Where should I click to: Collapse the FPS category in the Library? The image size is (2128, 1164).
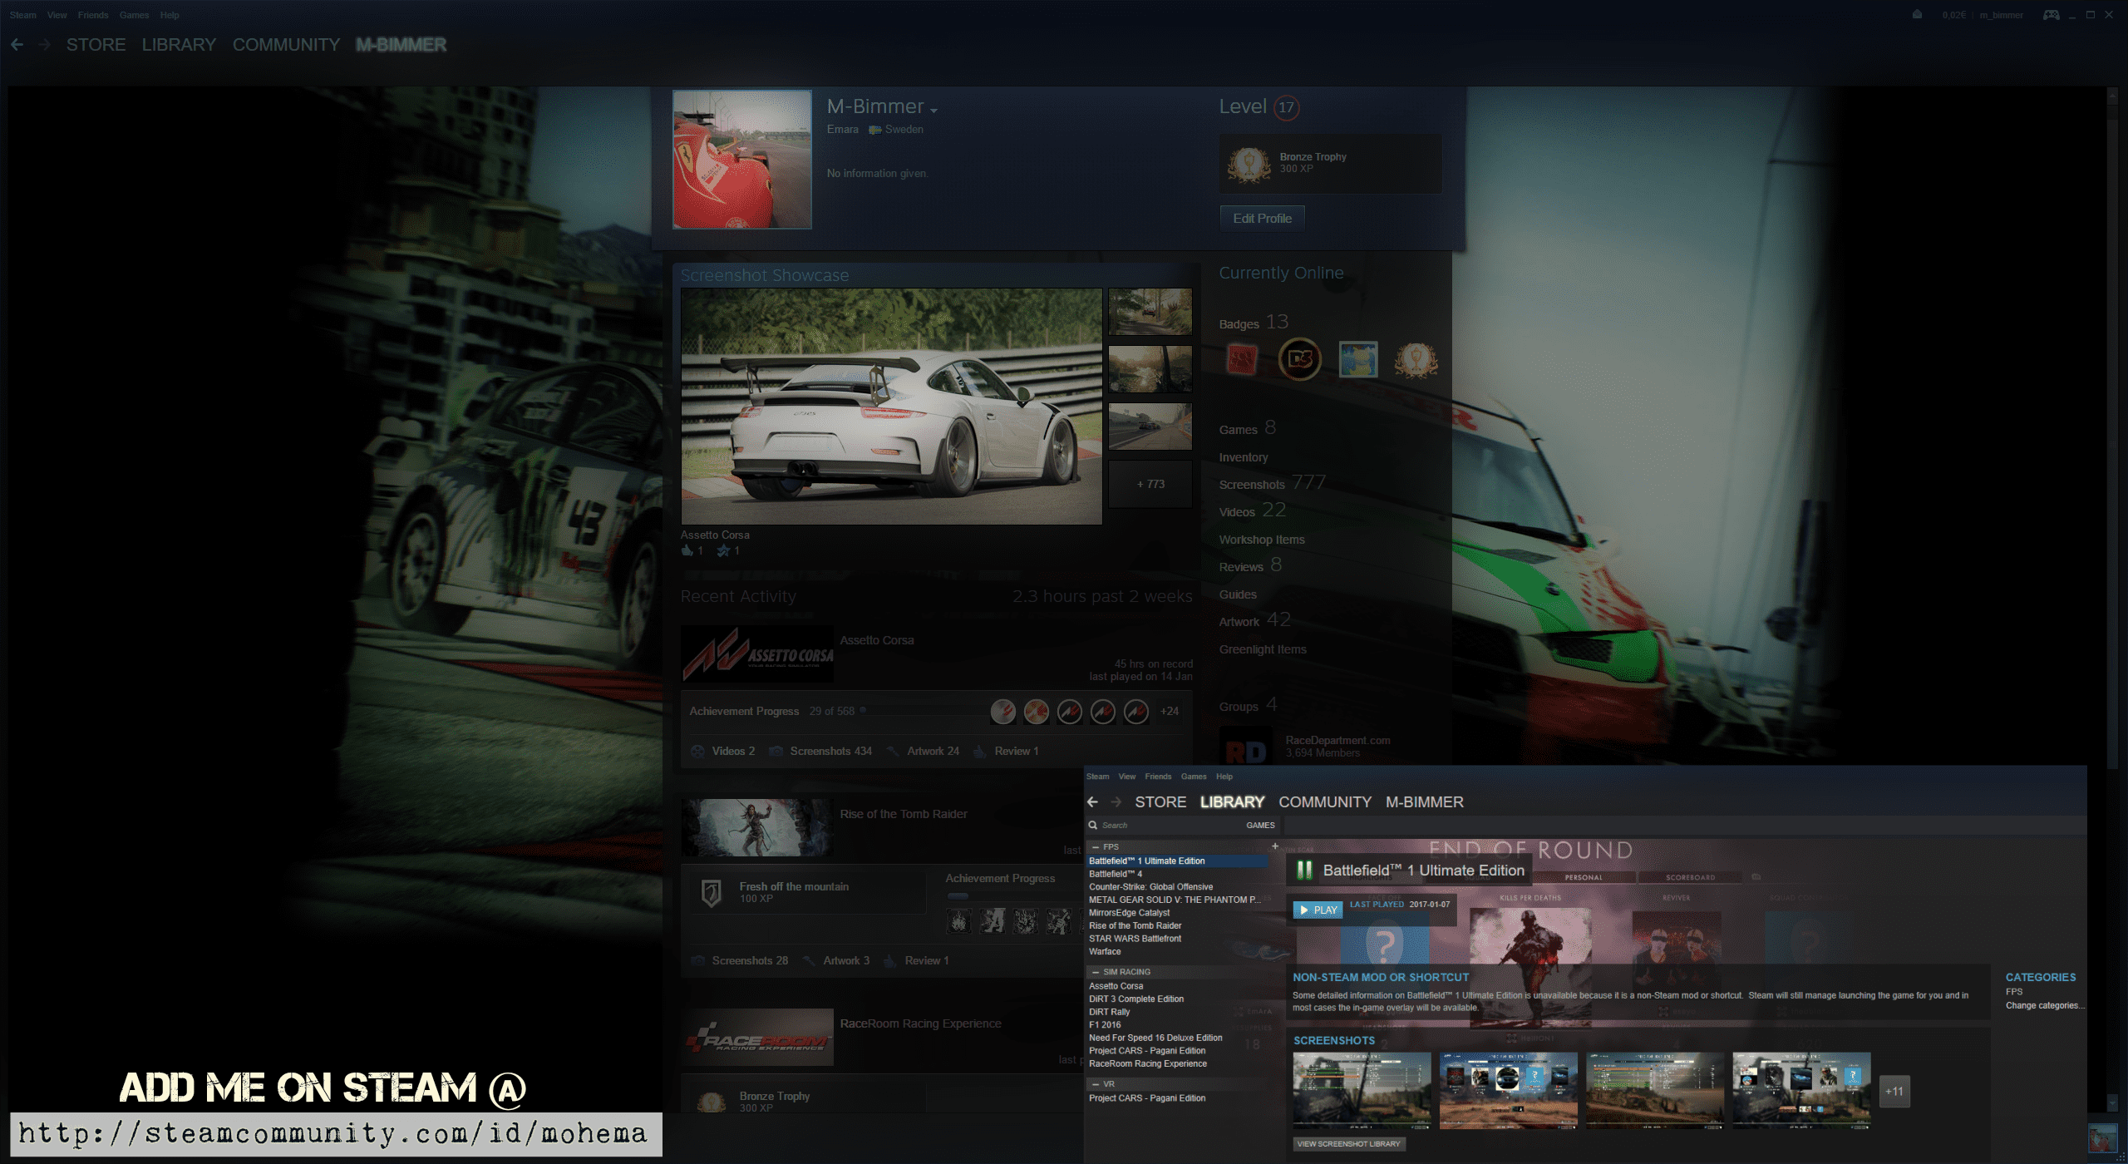tap(1096, 847)
